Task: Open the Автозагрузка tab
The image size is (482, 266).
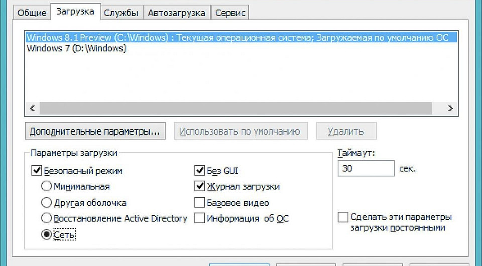Action: point(176,13)
